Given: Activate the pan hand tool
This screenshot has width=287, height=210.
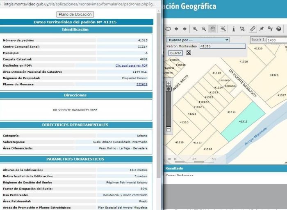Looking at the screenshot, I should tap(212, 29).
